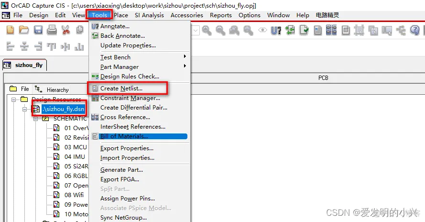Open the File menu

tap(18, 15)
